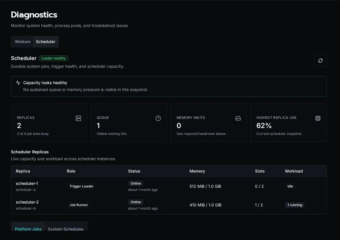The width and height of the screenshot is (340, 240).
Task: Click the Oldest waiting 24s text
Action: [112, 134]
